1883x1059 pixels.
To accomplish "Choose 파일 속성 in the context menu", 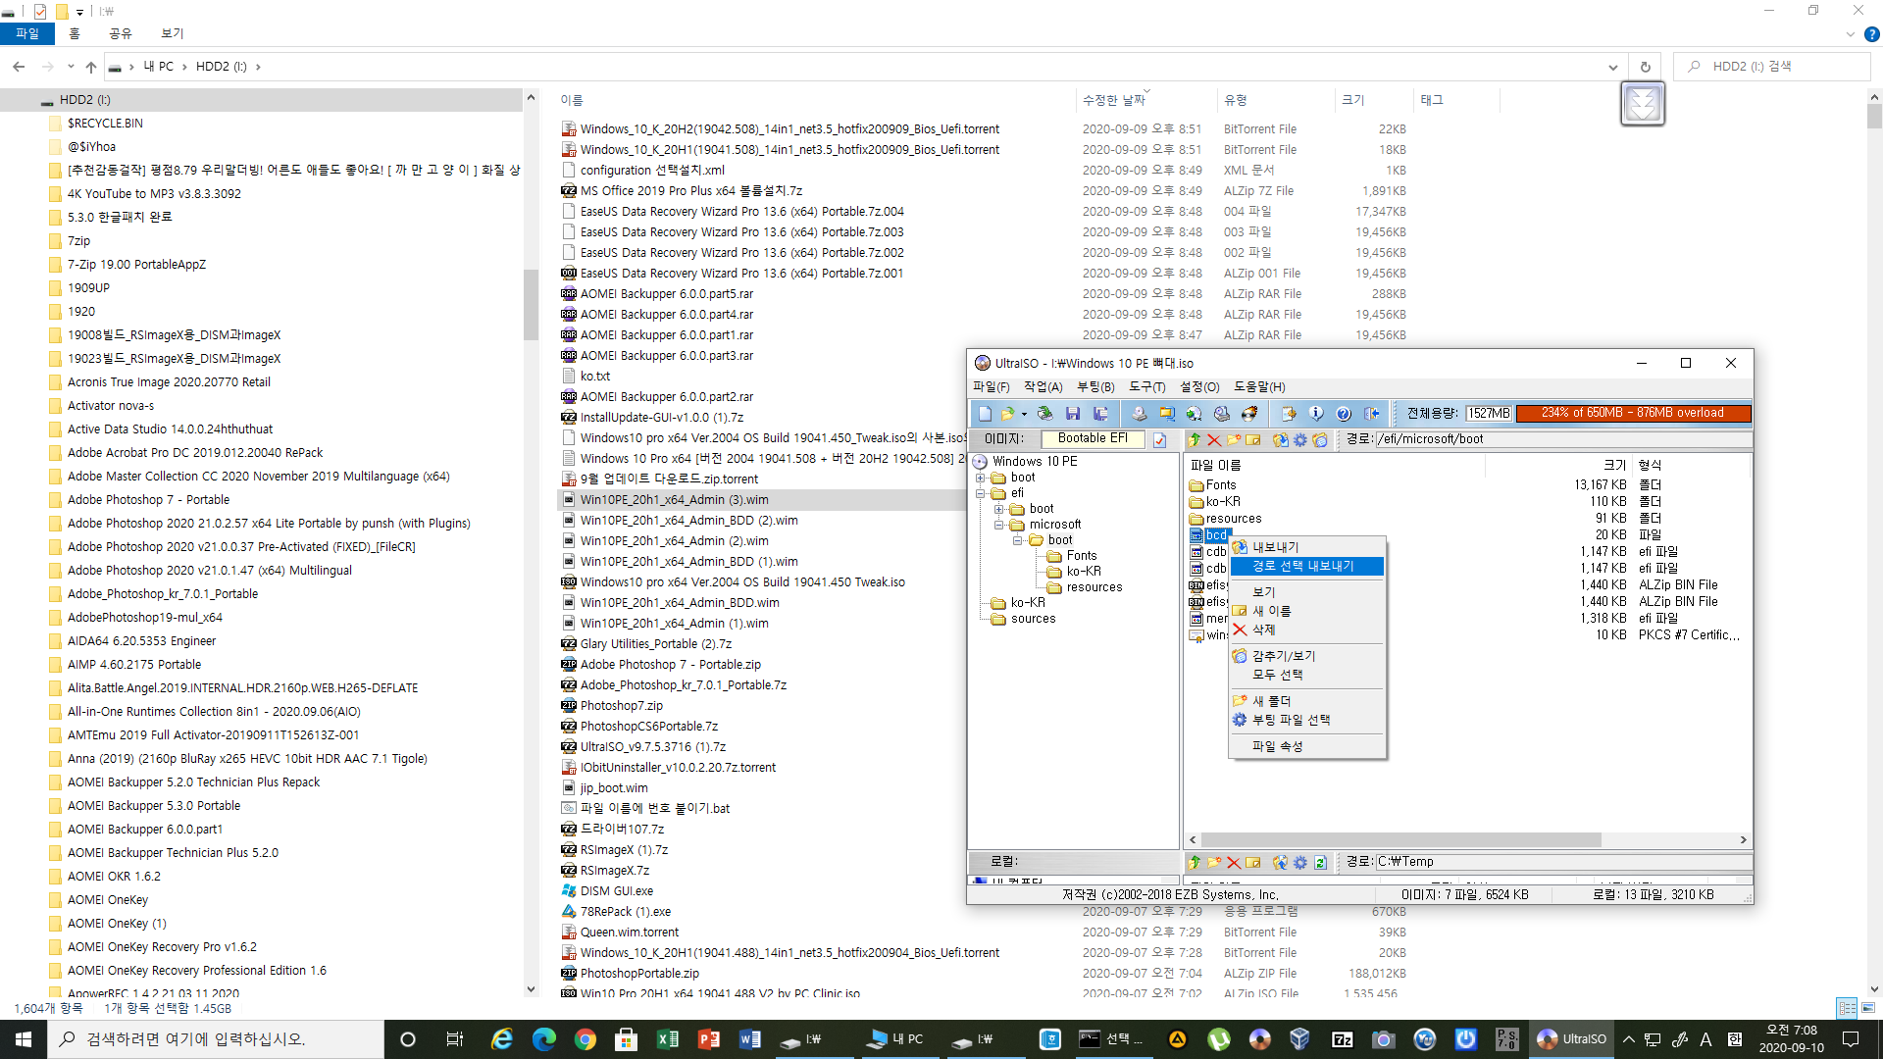I will (1306, 746).
